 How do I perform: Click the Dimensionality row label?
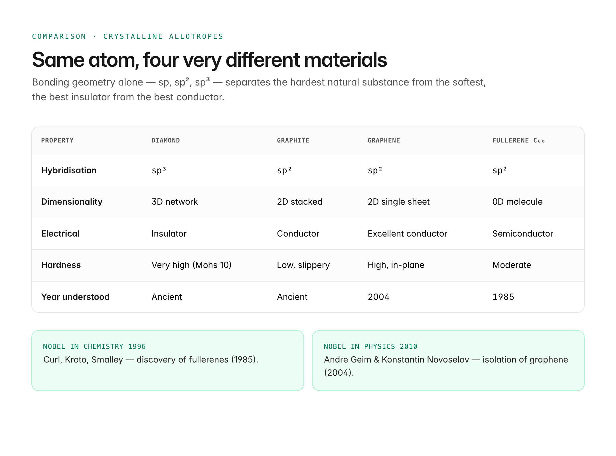point(72,202)
